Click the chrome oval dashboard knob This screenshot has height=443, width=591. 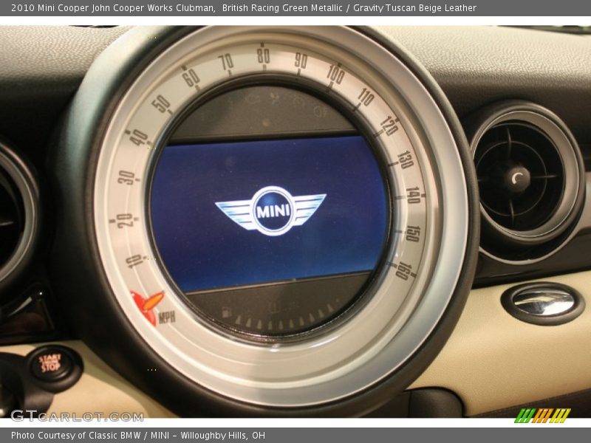pyautogui.click(x=543, y=303)
